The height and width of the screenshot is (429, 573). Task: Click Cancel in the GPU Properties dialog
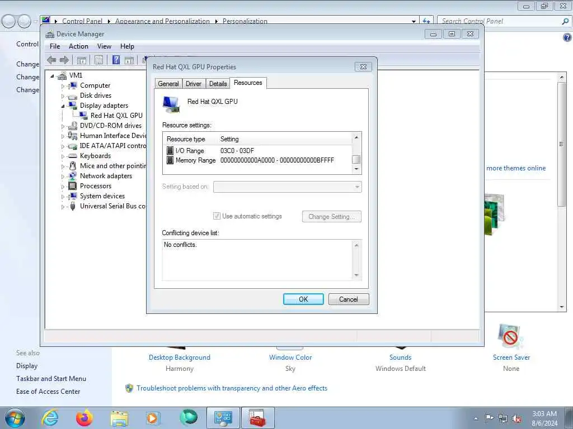[x=348, y=299]
